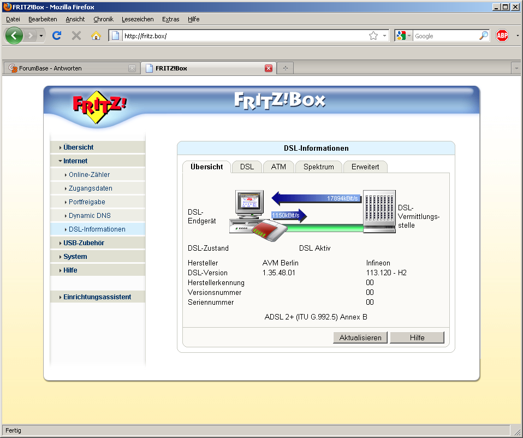This screenshot has width=523, height=438.
Task: Click the ADSL 2+ Annex B text
Action: (316, 317)
